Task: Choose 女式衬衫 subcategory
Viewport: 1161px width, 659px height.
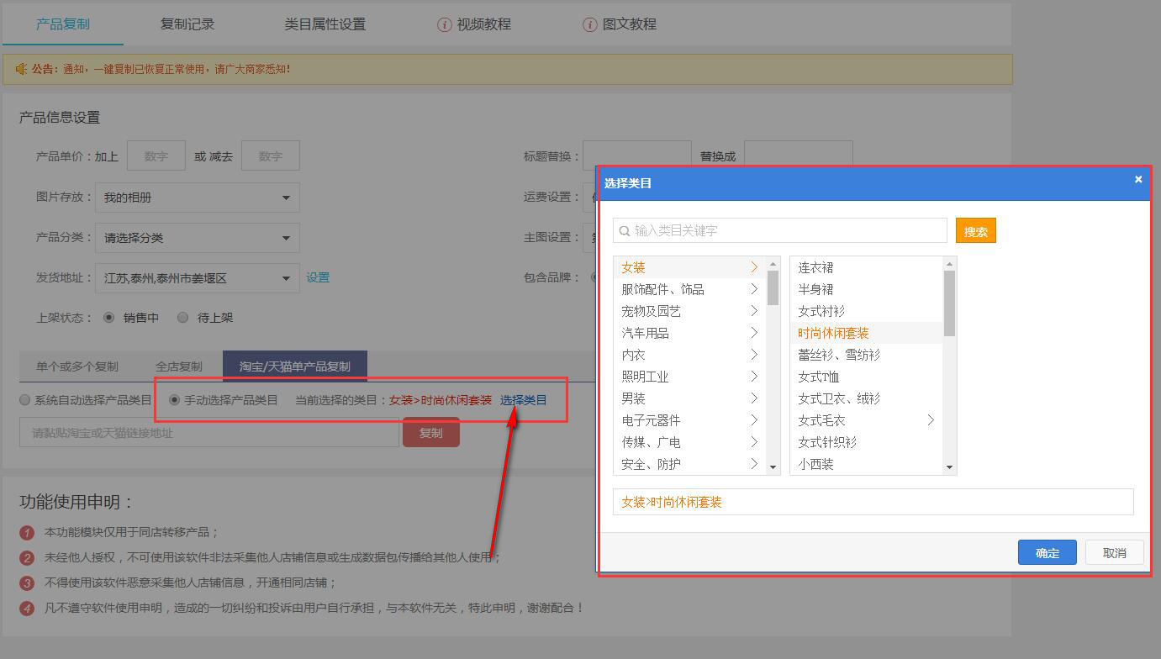Action: pos(867,311)
